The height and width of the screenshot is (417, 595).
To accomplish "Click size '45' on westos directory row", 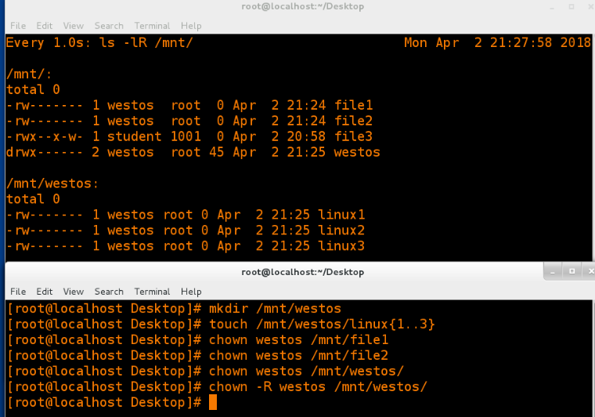I will click(x=216, y=152).
